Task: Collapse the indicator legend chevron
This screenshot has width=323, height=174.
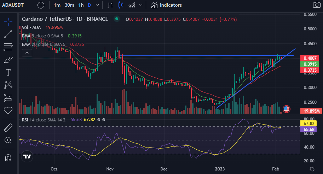Action: [27, 53]
